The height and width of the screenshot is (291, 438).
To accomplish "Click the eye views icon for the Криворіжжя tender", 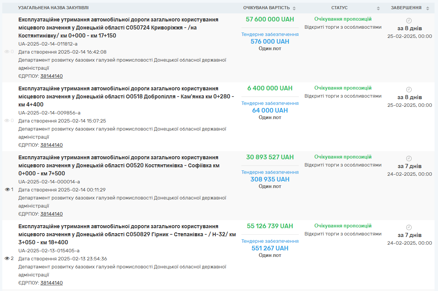I will (7, 52).
